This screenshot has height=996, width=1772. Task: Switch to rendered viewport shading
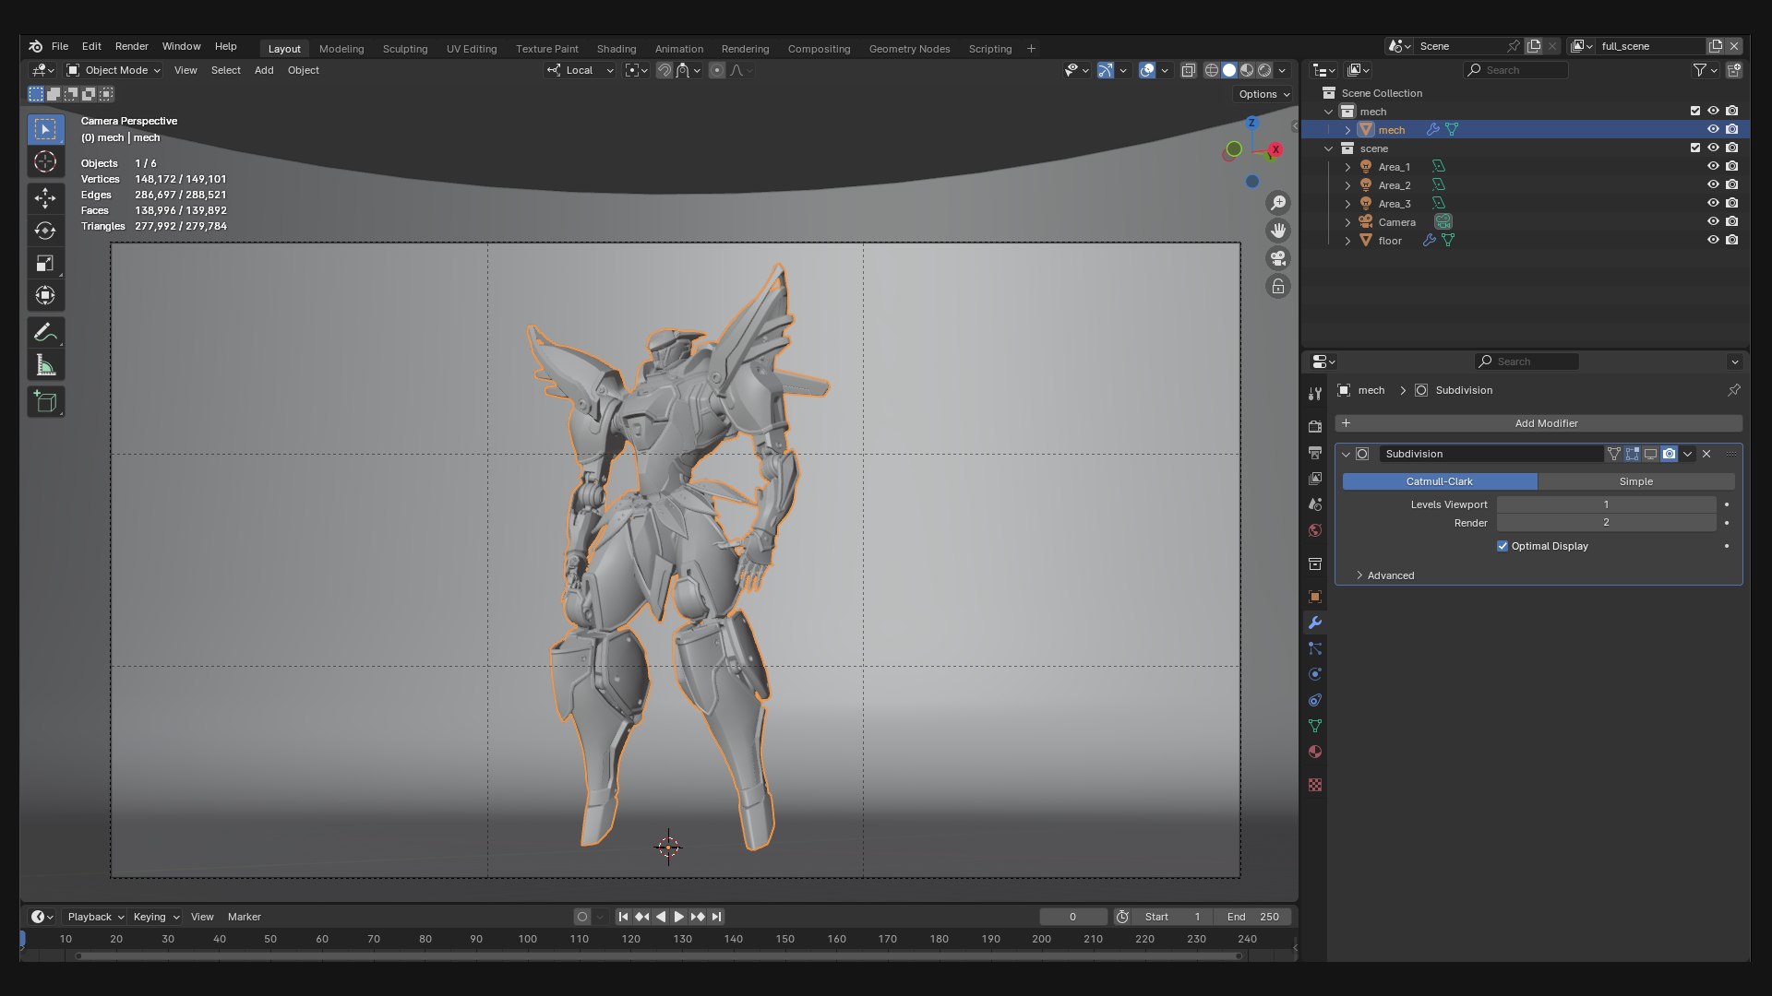pyautogui.click(x=1265, y=70)
